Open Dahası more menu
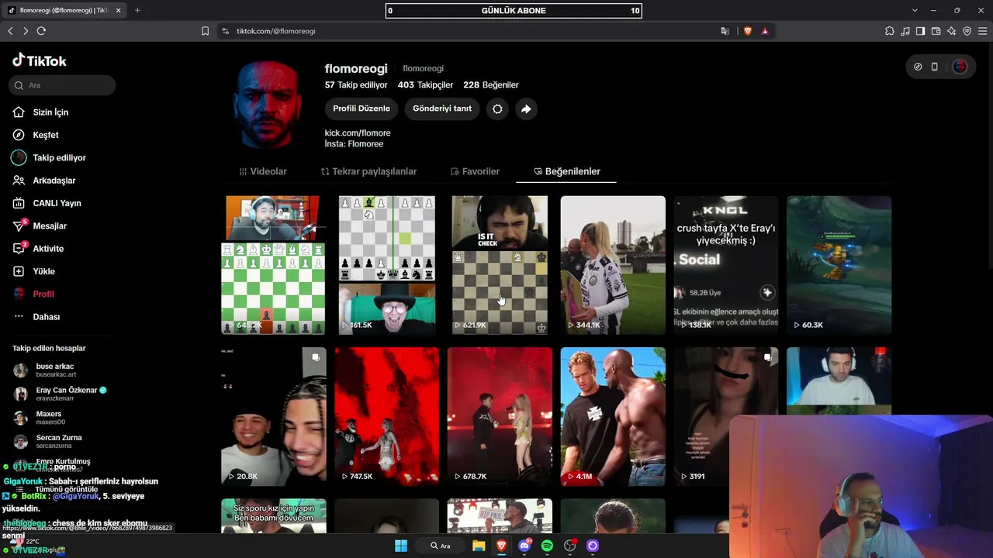Image resolution: width=993 pixels, height=558 pixels. (x=46, y=317)
